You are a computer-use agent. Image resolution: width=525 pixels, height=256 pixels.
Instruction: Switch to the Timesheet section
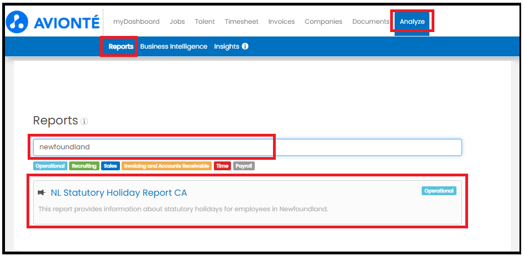(242, 22)
